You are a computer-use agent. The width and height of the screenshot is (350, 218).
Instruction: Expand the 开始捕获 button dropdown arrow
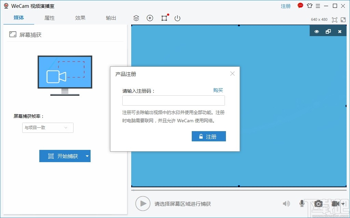pos(87,156)
